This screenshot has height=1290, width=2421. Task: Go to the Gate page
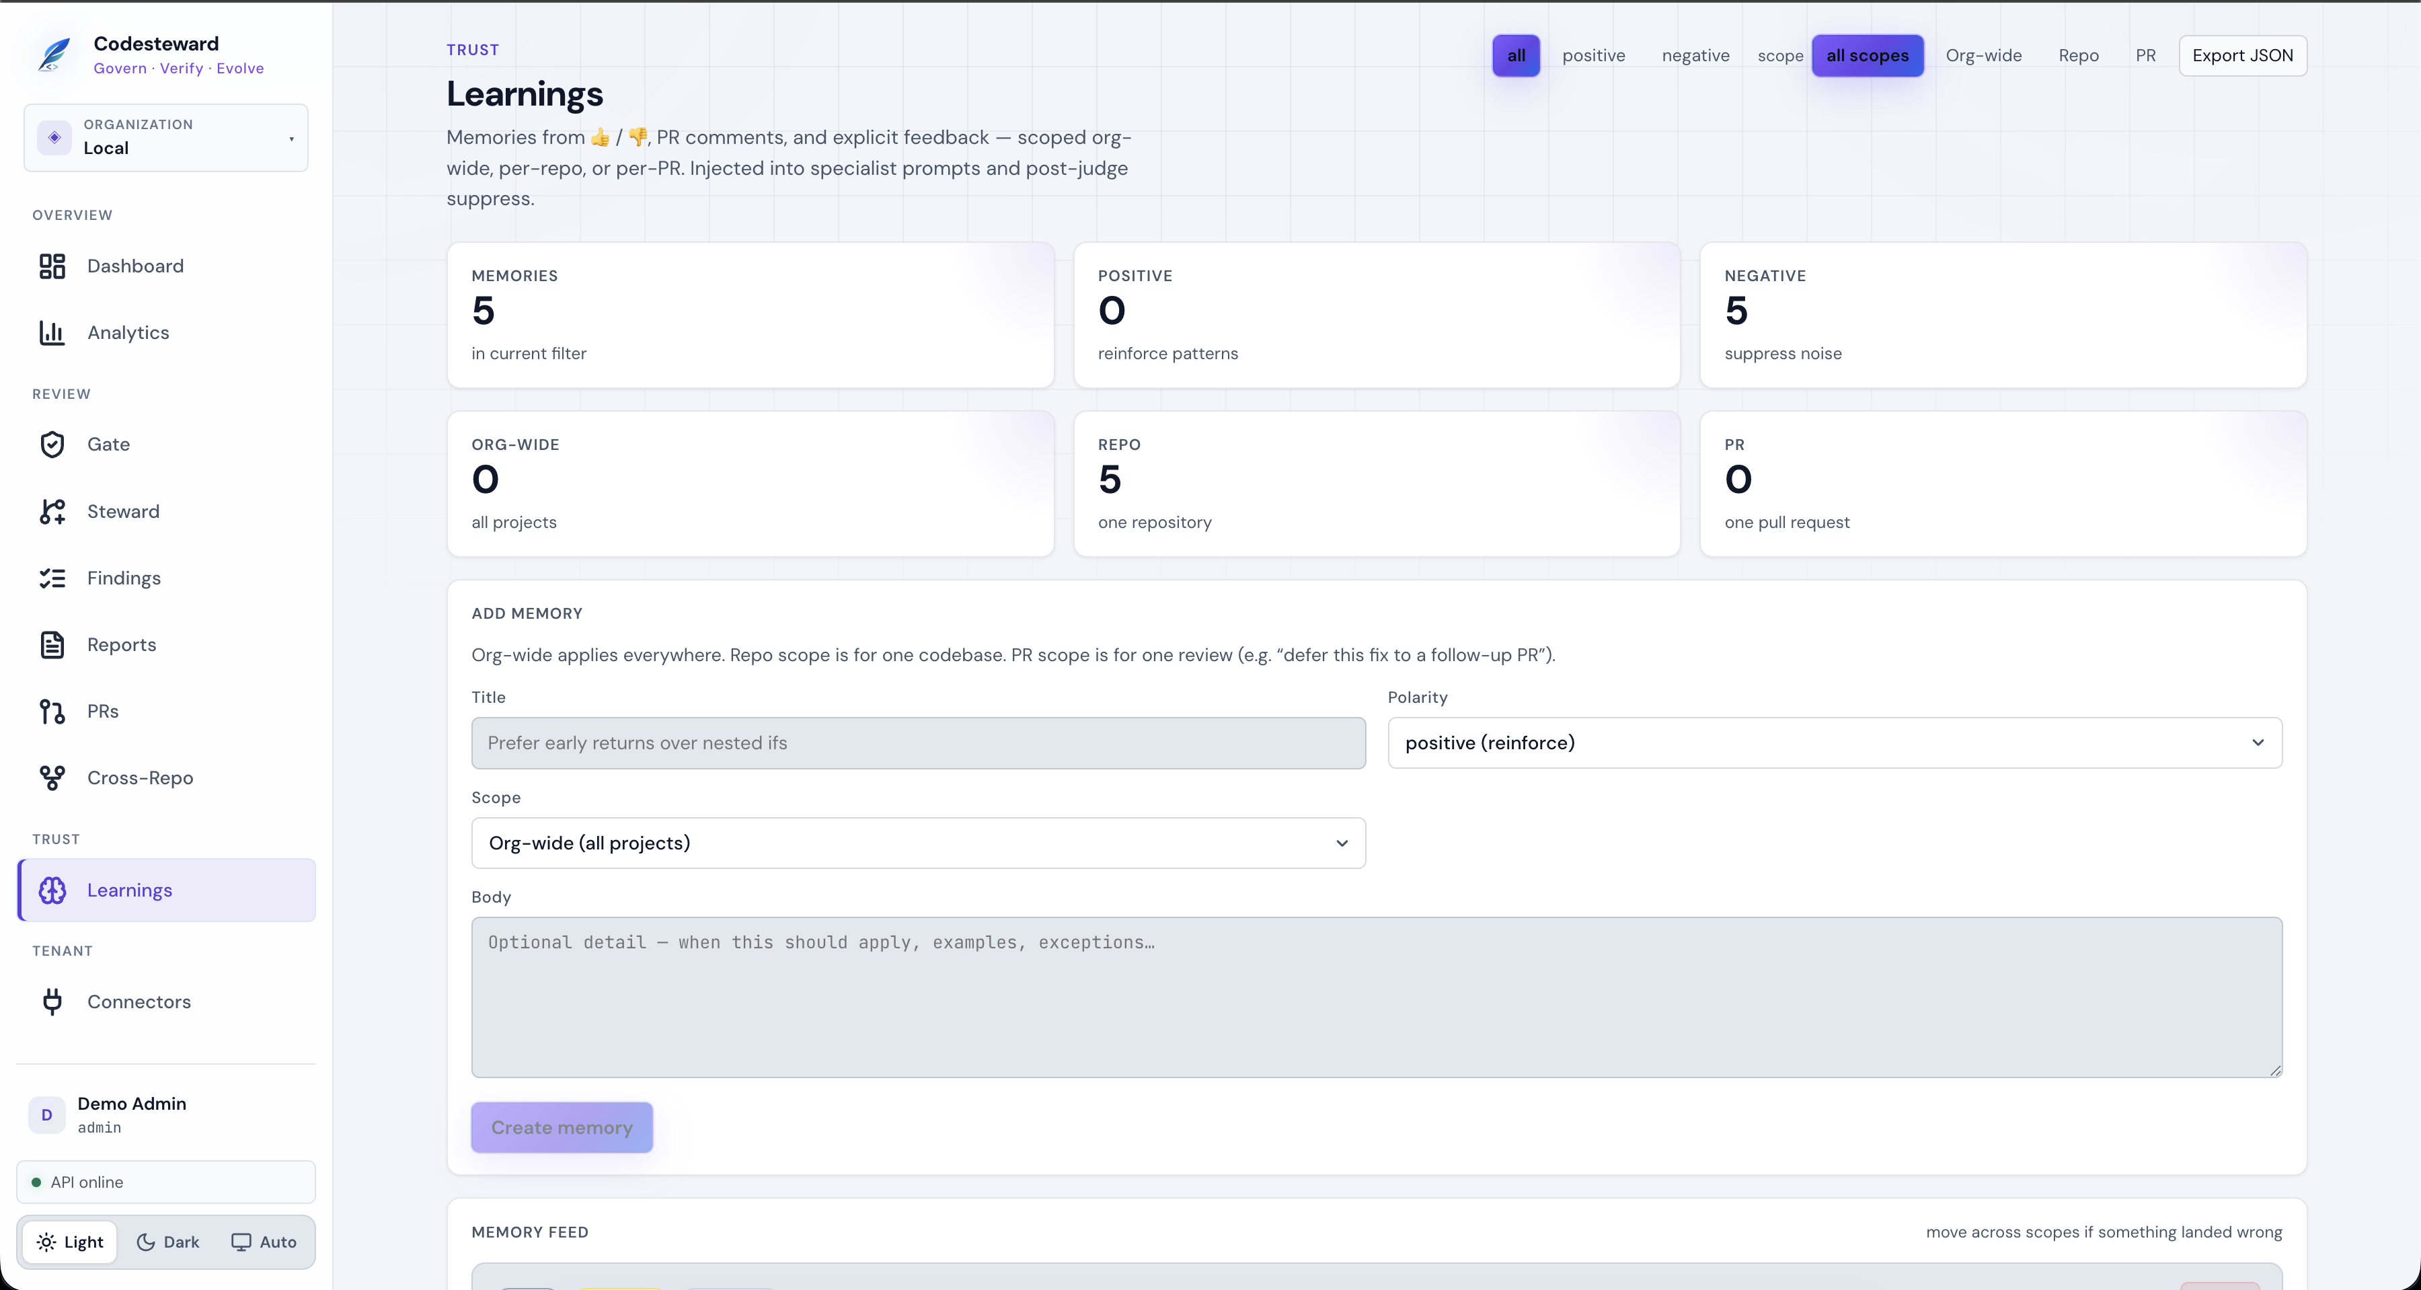pyautogui.click(x=166, y=445)
